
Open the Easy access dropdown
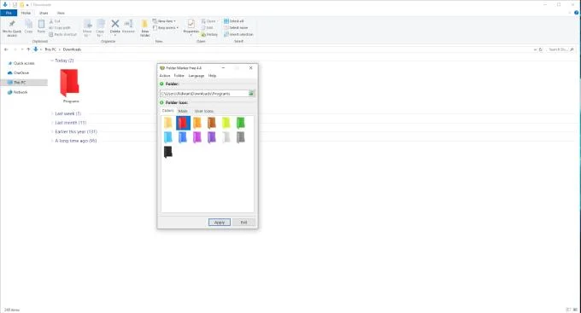[x=166, y=28]
